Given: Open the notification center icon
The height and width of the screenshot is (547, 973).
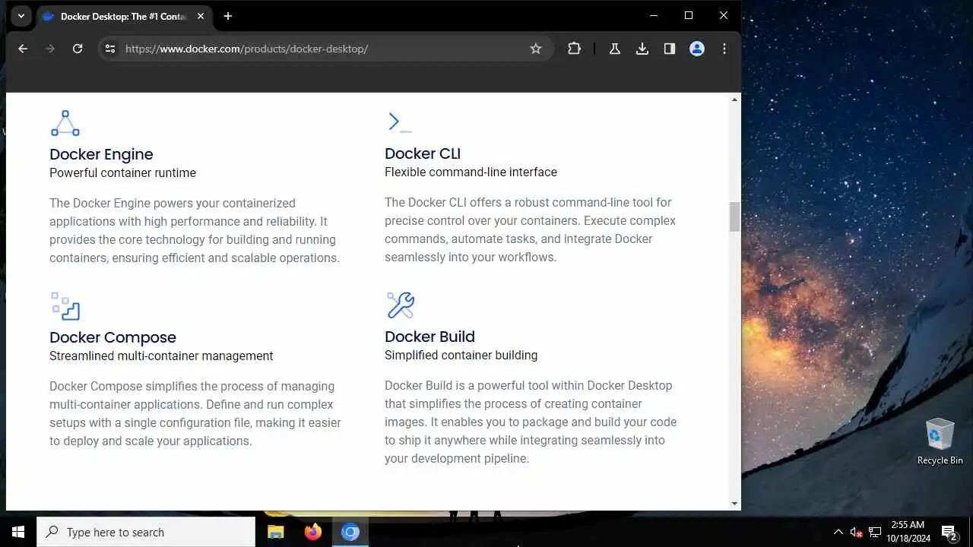Looking at the screenshot, I should point(949,532).
